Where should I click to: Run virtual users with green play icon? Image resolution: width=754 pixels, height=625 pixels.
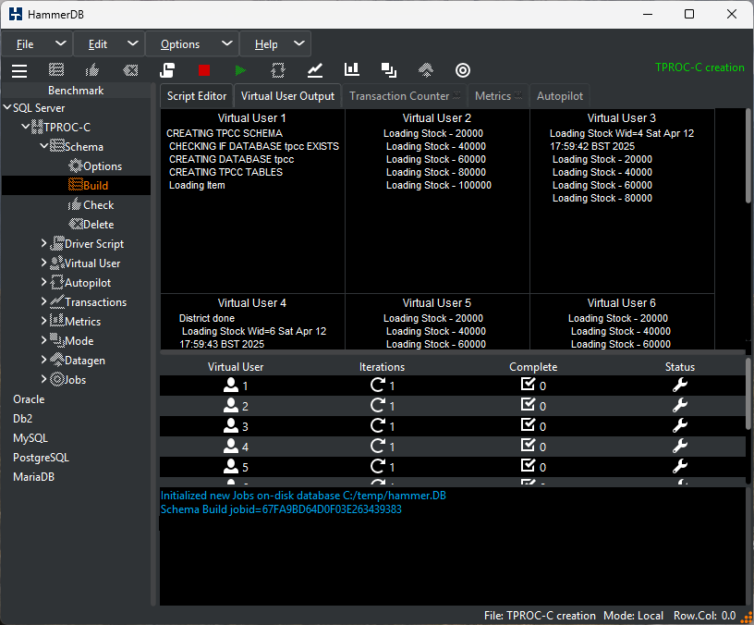tap(240, 70)
